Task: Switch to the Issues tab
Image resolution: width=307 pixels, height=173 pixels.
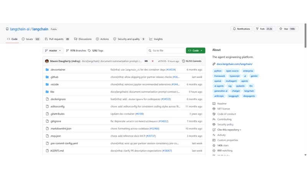Action: pos(31,39)
